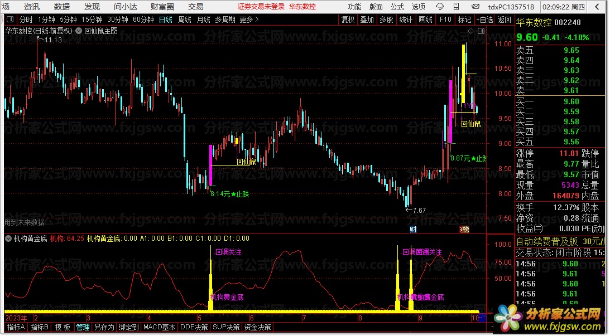610x336 pixels.
Task: Collapse the side panel with left chevron
Action: pos(597,7)
